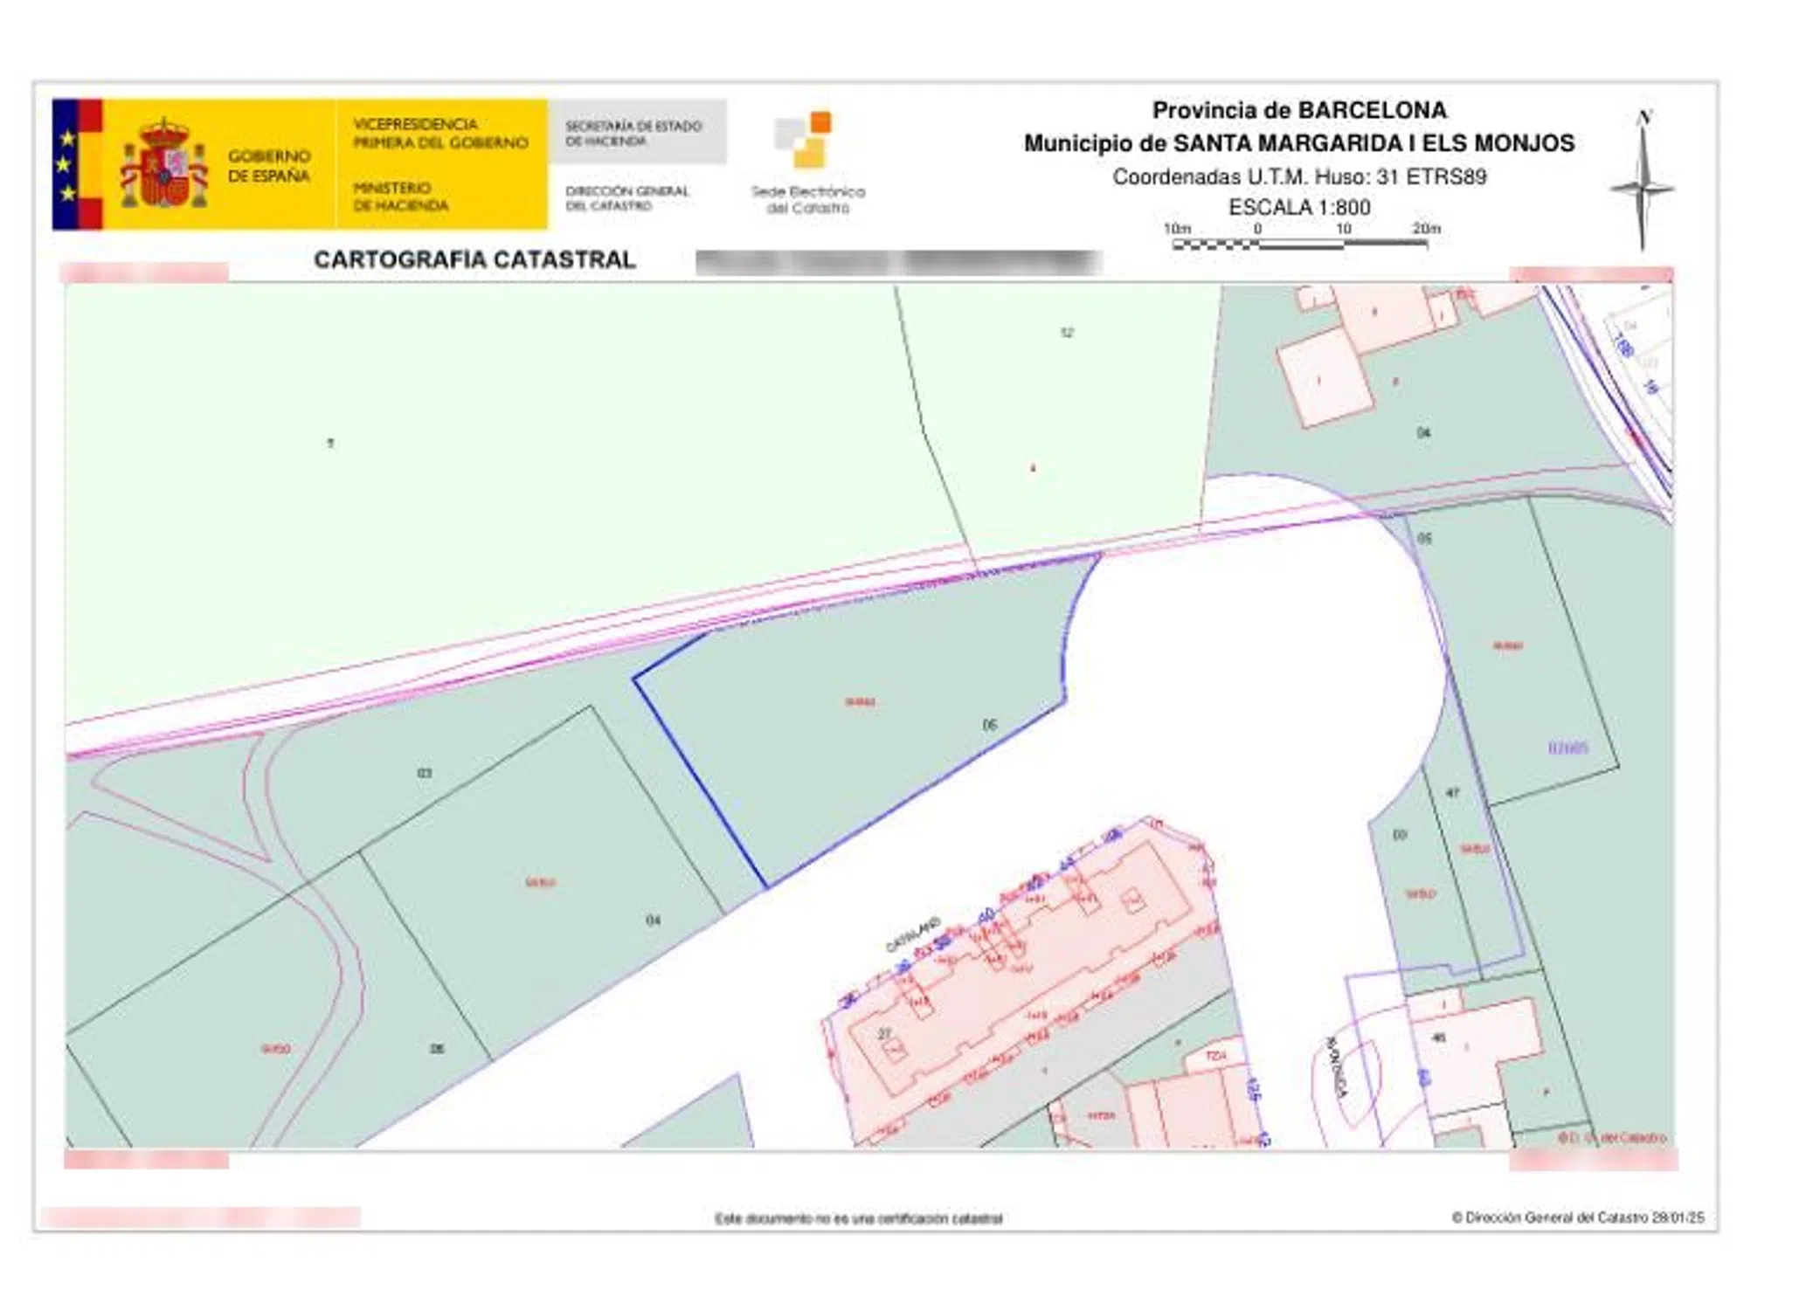Click the Municipio de Santa Margarida i els Monjos heading
The width and height of the screenshot is (1806, 1310).
(1299, 143)
